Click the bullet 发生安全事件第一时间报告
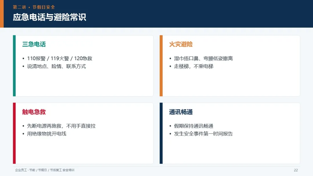 point(203,134)
